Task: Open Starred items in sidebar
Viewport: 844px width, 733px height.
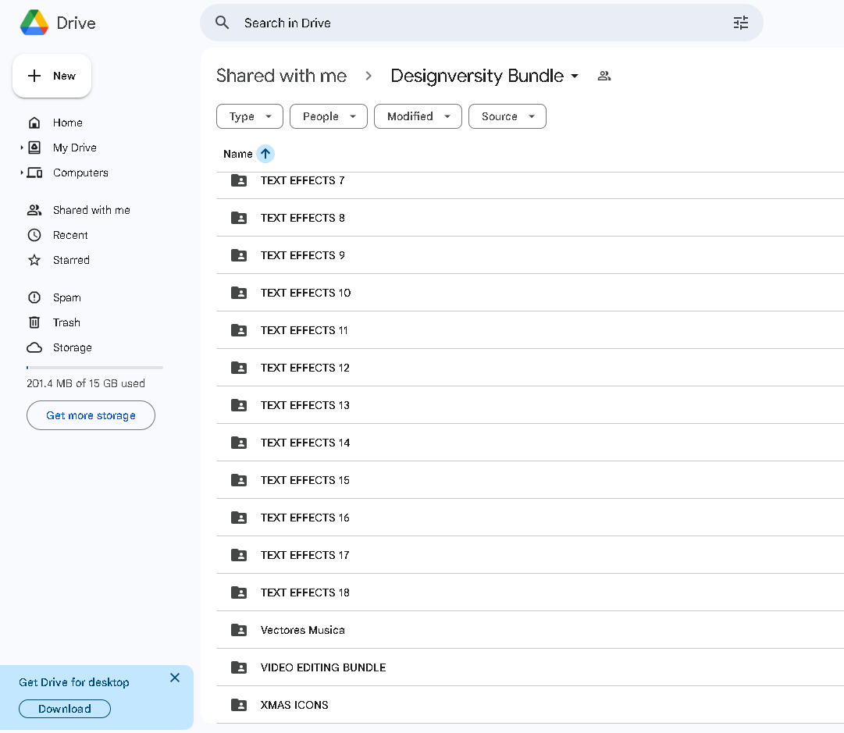Action: point(71,260)
